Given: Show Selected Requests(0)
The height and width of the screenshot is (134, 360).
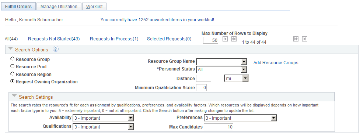Looking at the screenshot, I should click(169, 39).
